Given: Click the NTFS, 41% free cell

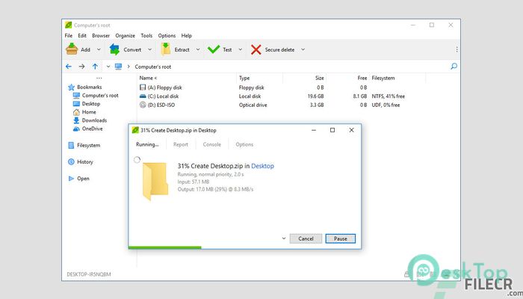Looking at the screenshot, I should click(x=389, y=96).
